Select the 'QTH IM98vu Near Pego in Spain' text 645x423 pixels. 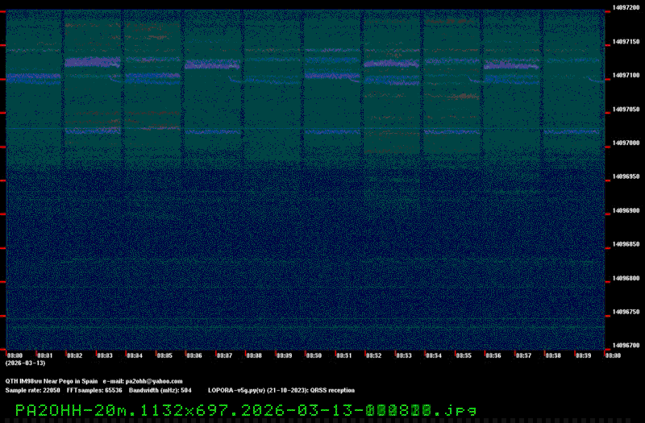click(x=51, y=381)
